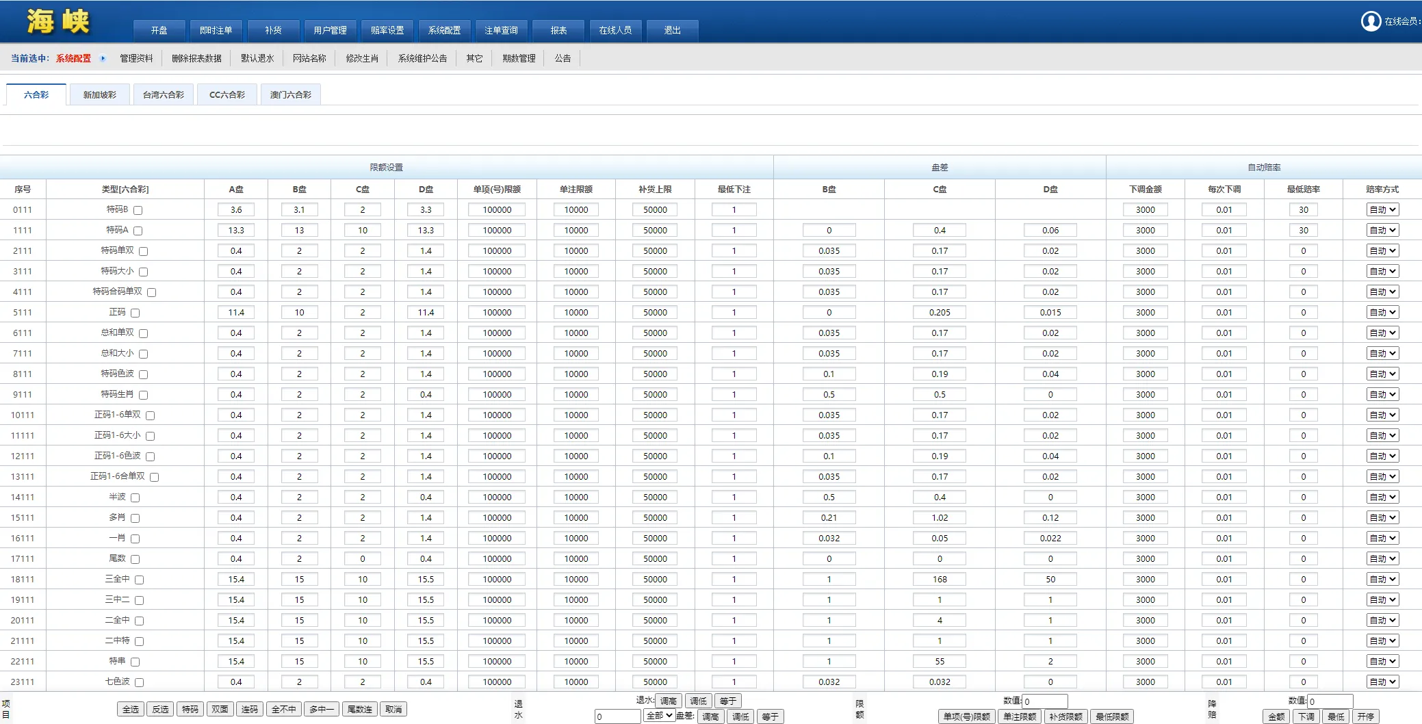Viewport: 1422px width, 724px height.
Task: Open the 全部 selector in the 退水 section
Action: click(659, 716)
